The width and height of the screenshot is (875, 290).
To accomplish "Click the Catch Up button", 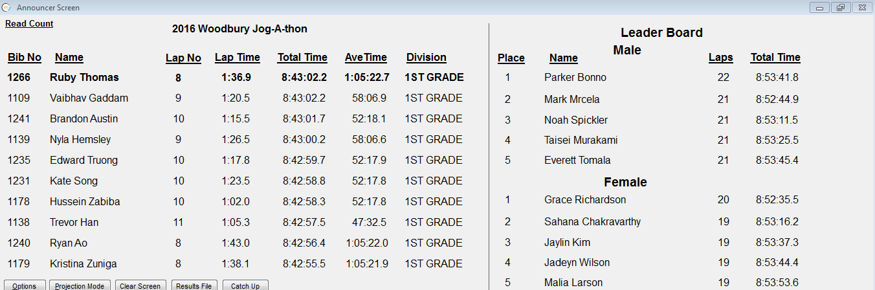I will tap(245, 285).
